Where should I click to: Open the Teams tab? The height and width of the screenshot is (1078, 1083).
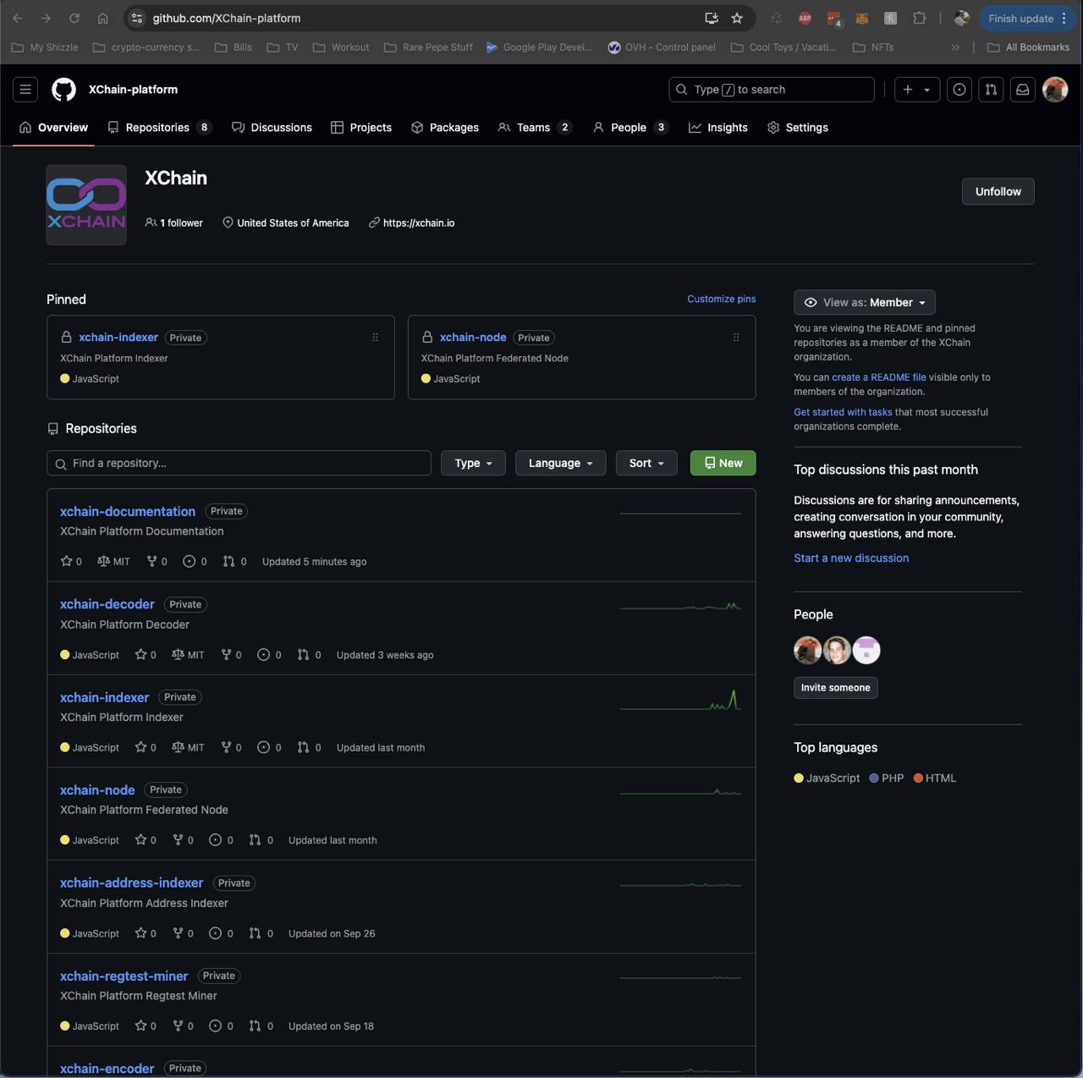tap(535, 127)
